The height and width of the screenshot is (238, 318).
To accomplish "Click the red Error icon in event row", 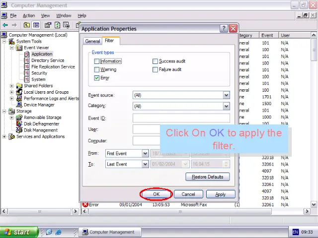I will (x=85, y=205).
